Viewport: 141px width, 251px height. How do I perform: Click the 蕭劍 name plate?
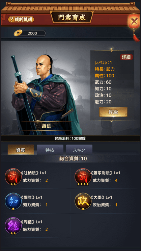pos(46,126)
